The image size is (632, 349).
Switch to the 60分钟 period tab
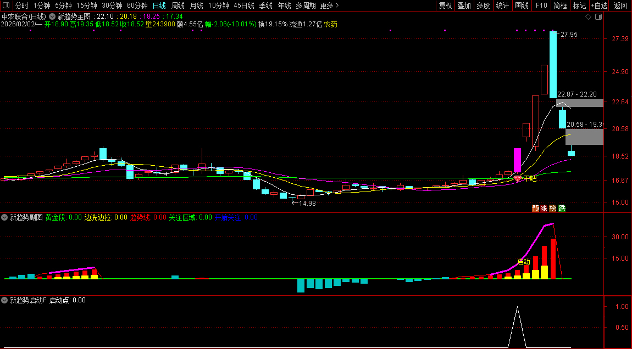tap(137, 5)
